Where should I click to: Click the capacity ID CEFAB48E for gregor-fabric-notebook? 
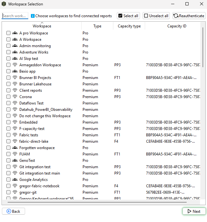pyautogui.click(x=170, y=186)
